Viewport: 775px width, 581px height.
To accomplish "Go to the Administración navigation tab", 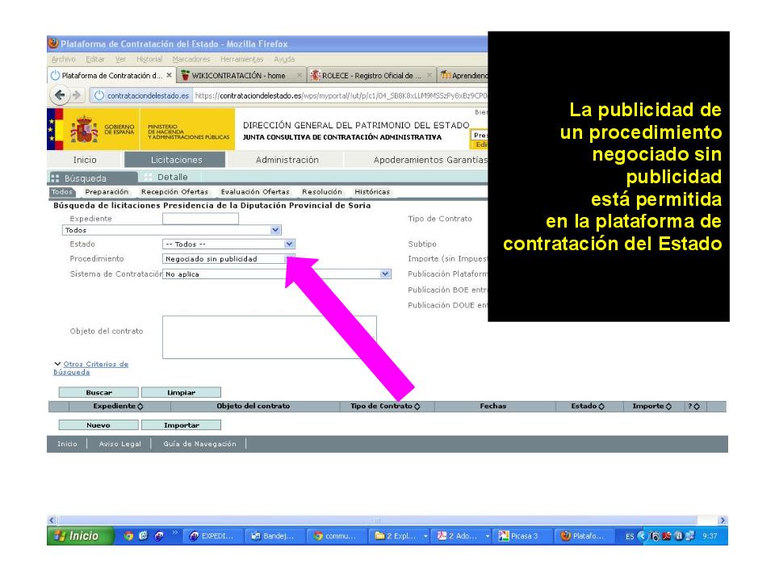I will pyautogui.click(x=287, y=160).
